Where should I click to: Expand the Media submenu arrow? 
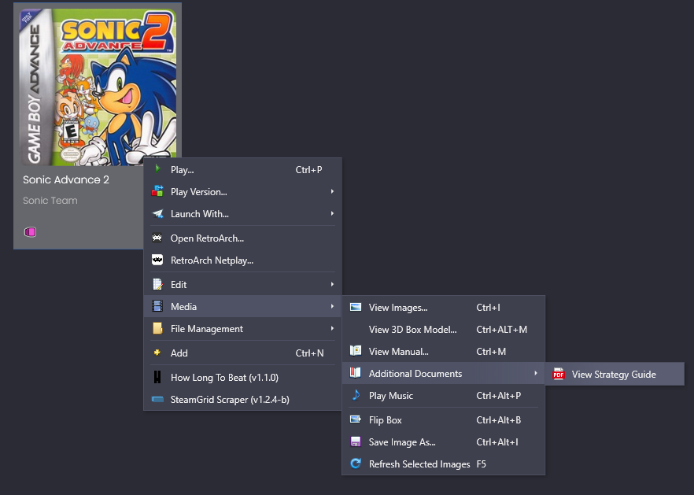pyautogui.click(x=332, y=306)
